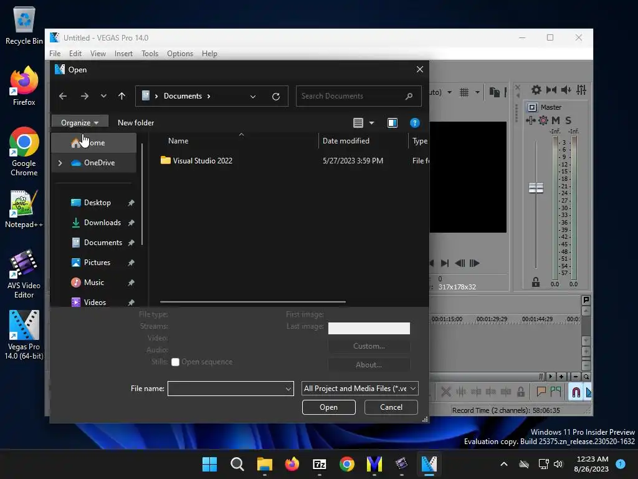The height and width of the screenshot is (479, 638).
Task: Expand the OneDrive tree node
Action: (x=60, y=163)
